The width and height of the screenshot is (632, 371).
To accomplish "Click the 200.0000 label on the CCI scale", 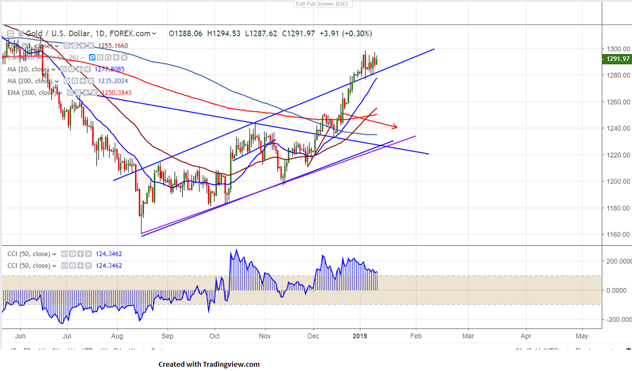I will 619,261.
